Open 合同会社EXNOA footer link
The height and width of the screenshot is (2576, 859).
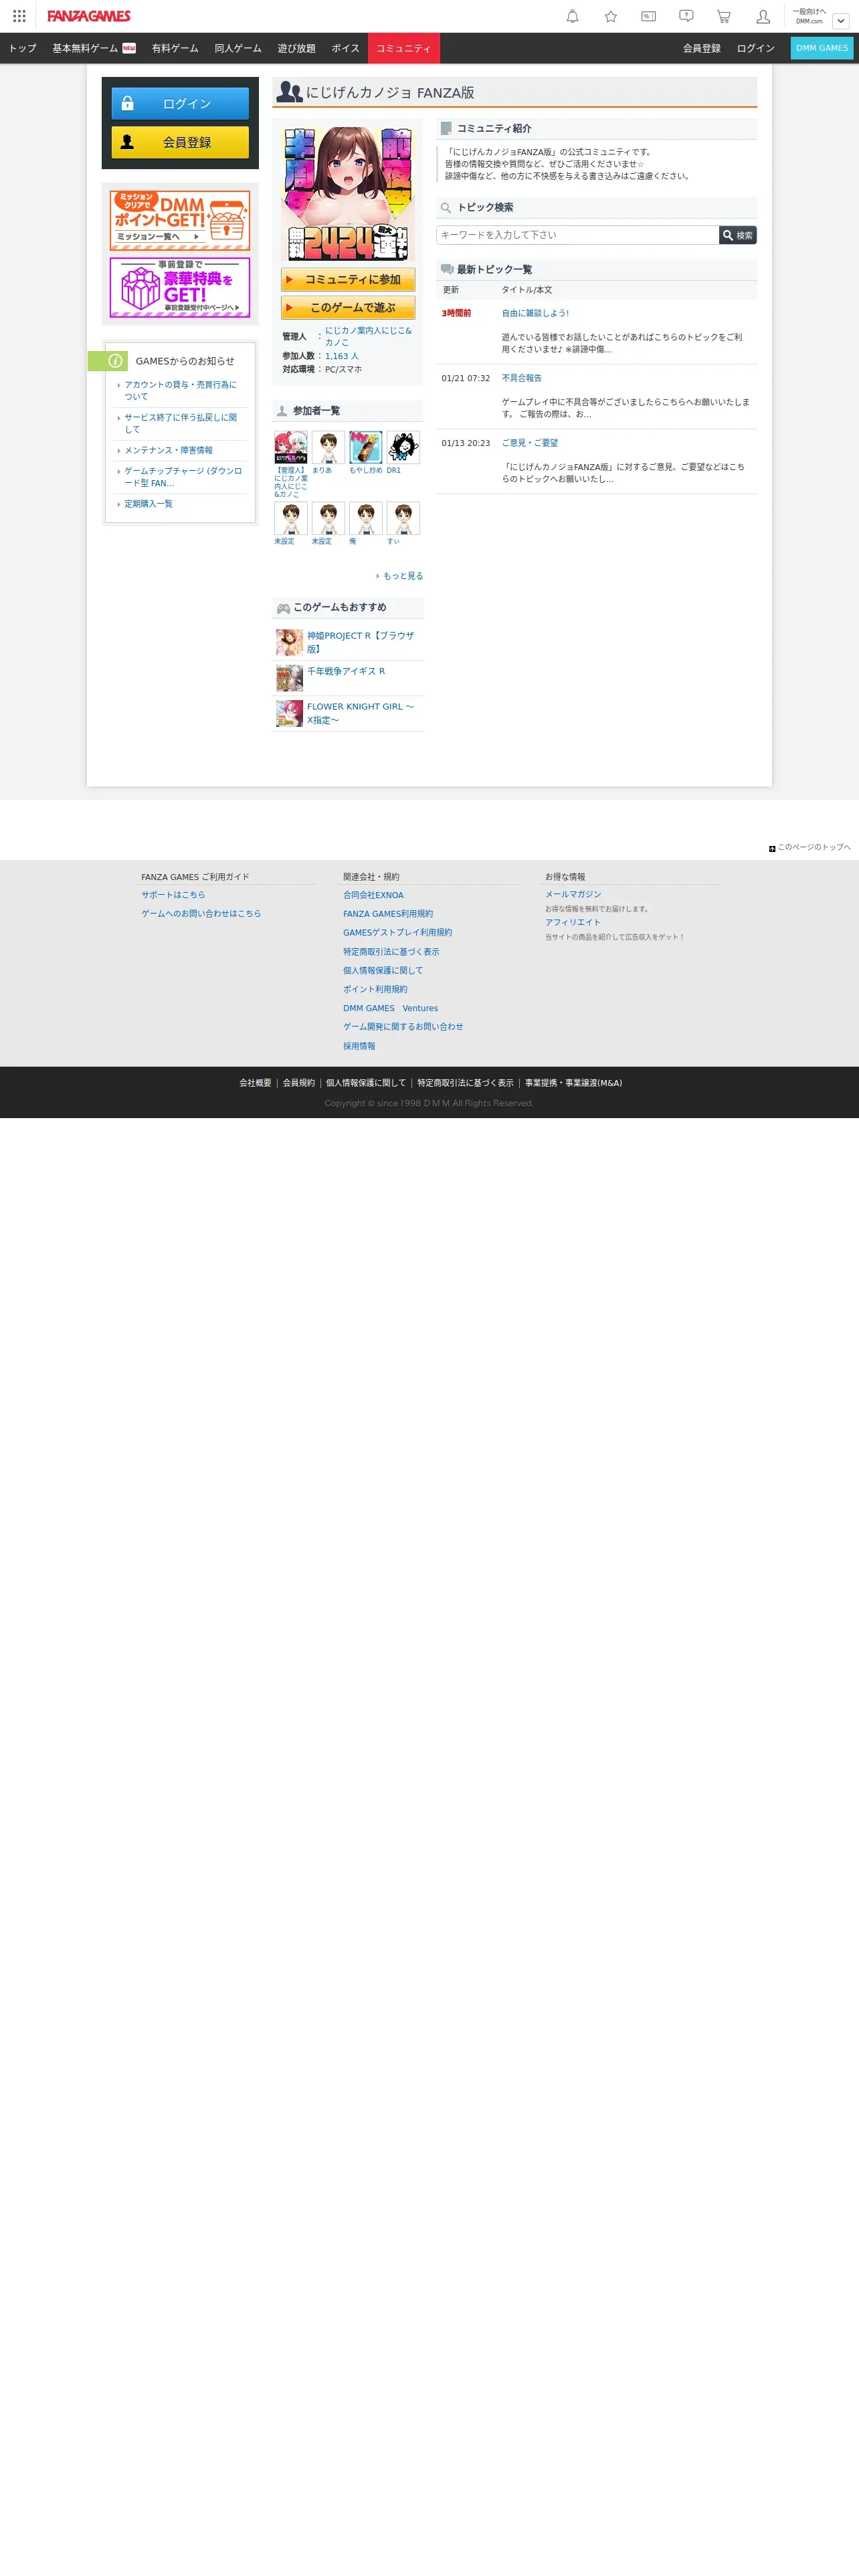tap(374, 895)
